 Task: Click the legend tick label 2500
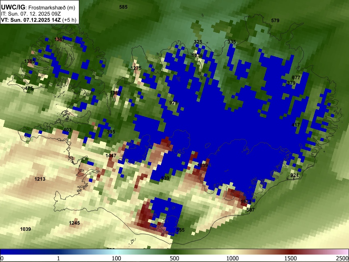342,258
